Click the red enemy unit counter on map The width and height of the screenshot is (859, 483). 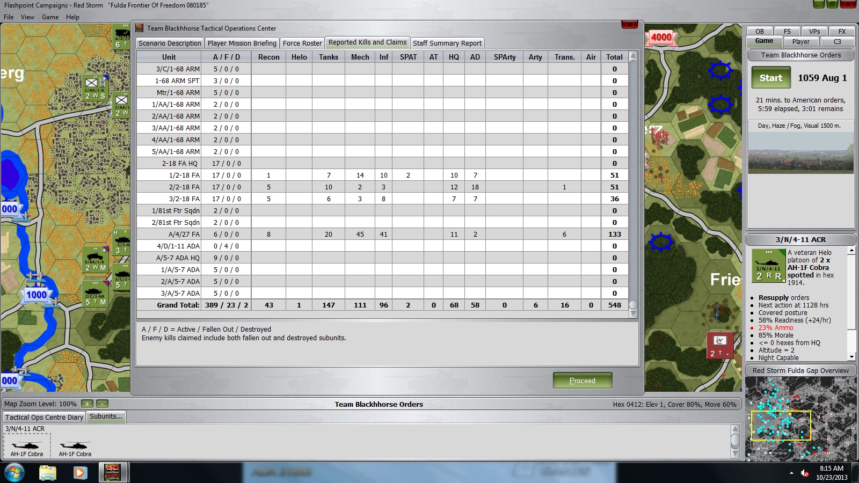pyautogui.click(x=719, y=346)
